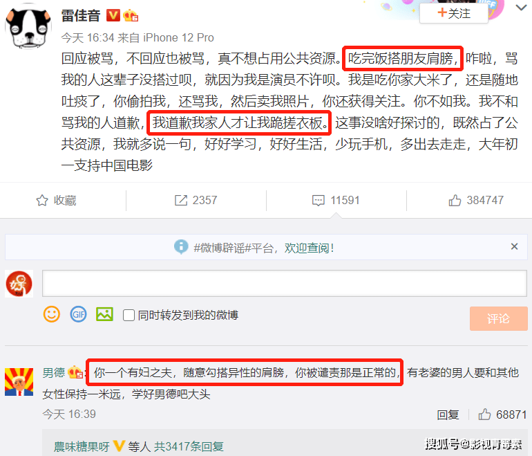Click the star icon to favorite post
The image size is (532, 456).
42,201
